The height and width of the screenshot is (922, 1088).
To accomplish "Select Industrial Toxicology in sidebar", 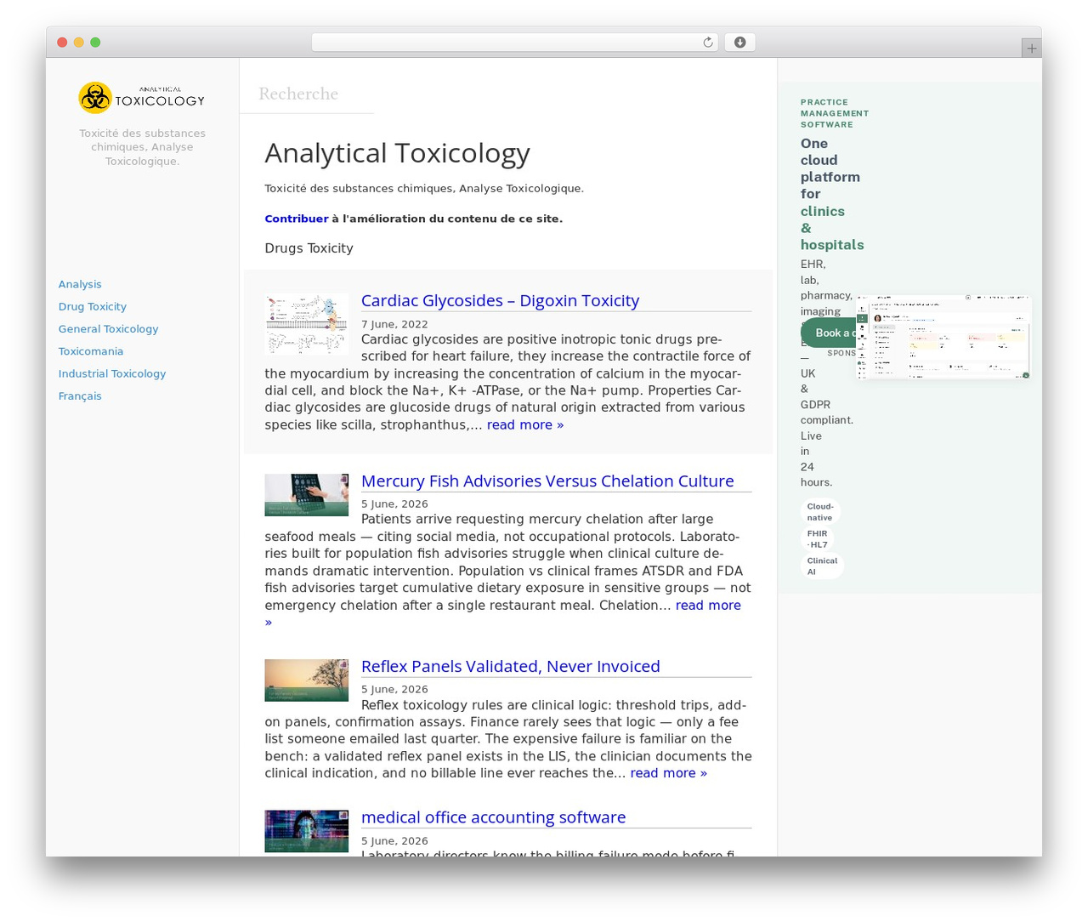I will [112, 373].
